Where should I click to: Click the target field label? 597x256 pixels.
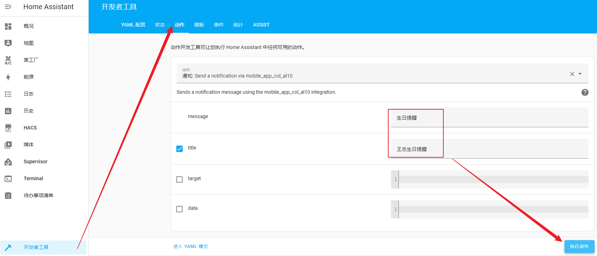click(194, 178)
